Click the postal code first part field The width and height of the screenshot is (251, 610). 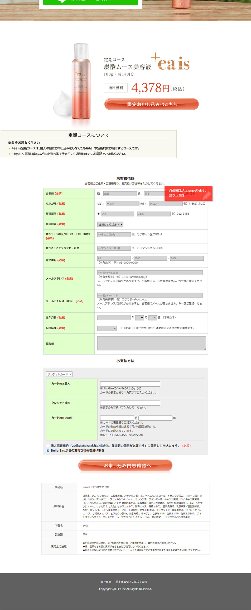click(117, 214)
